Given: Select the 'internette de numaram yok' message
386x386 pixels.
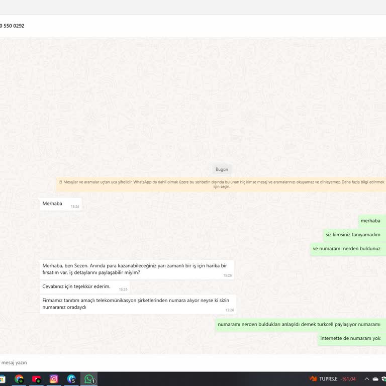Looking at the screenshot, I should point(352,339).
